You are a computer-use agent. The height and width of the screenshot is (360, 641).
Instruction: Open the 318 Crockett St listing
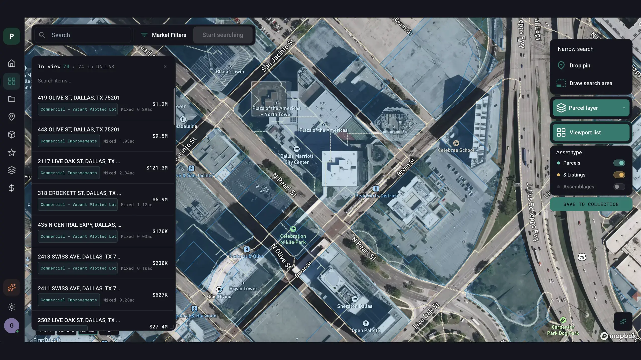(x=103, y=199)
